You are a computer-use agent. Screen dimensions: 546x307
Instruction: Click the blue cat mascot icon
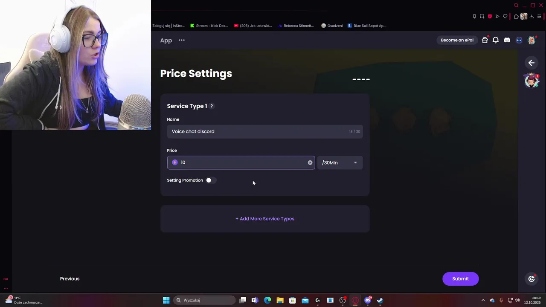[519, 40]
